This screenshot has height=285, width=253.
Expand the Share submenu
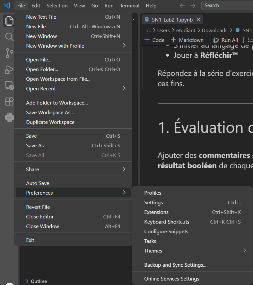coord(73,169)
